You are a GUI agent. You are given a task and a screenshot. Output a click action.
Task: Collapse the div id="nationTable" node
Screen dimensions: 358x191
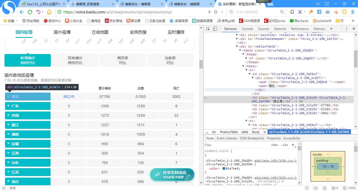pos(237,46)
